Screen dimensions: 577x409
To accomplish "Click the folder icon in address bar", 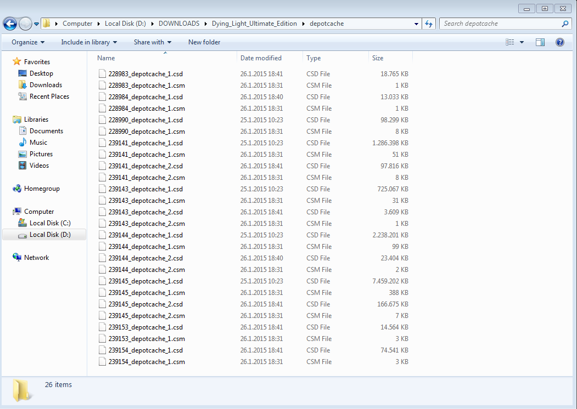I will coord(46,24).
